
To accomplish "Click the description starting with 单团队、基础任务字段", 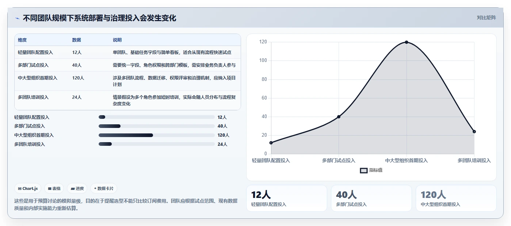I will (172, 52).
